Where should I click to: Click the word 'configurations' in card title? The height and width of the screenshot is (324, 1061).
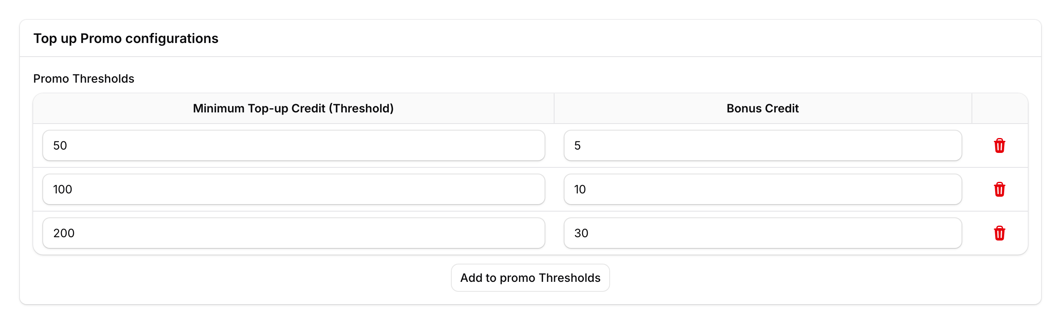tap(172, 38)
